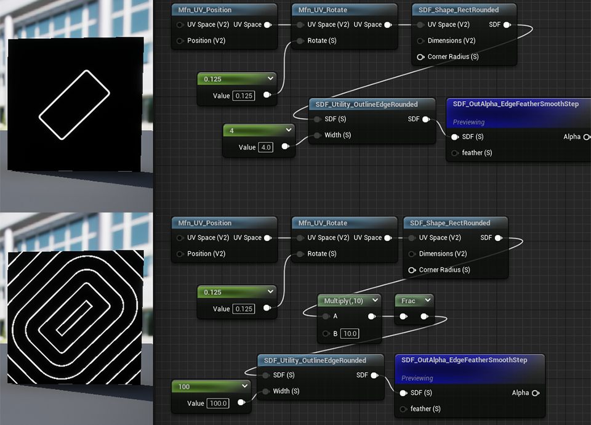
Task: Click the Frac node's output pin
Action: (424, 317)
